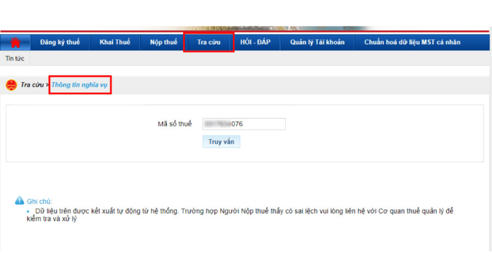The image size is (492, 277).
Task: Focus the Mã số thuế input field
Action: click(244, 124)
